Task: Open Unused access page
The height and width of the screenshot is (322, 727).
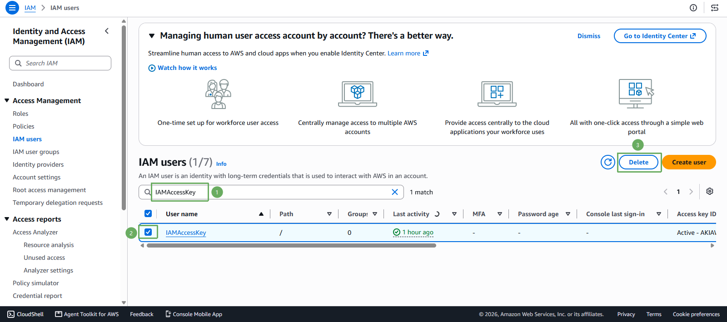Action: 44,258
